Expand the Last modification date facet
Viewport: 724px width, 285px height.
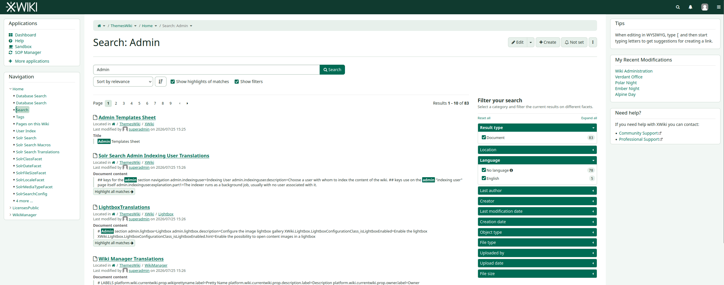coord(537,211)
